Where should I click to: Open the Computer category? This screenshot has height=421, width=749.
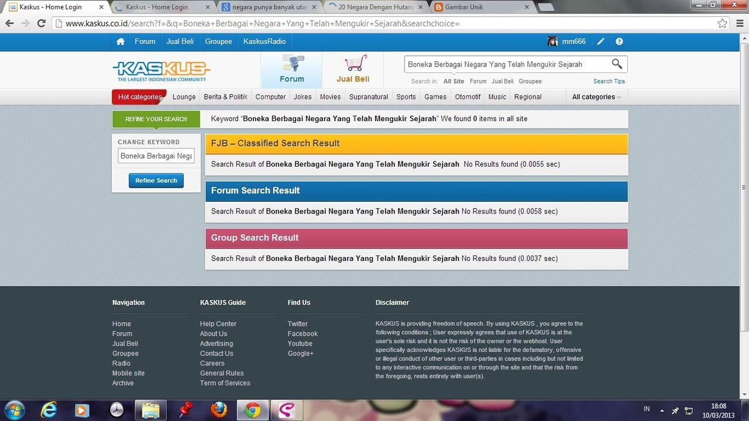pos(270,97)
